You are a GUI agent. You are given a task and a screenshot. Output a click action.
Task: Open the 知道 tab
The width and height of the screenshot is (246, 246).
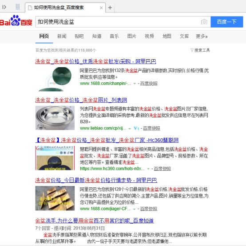click(x=97, y=36)
